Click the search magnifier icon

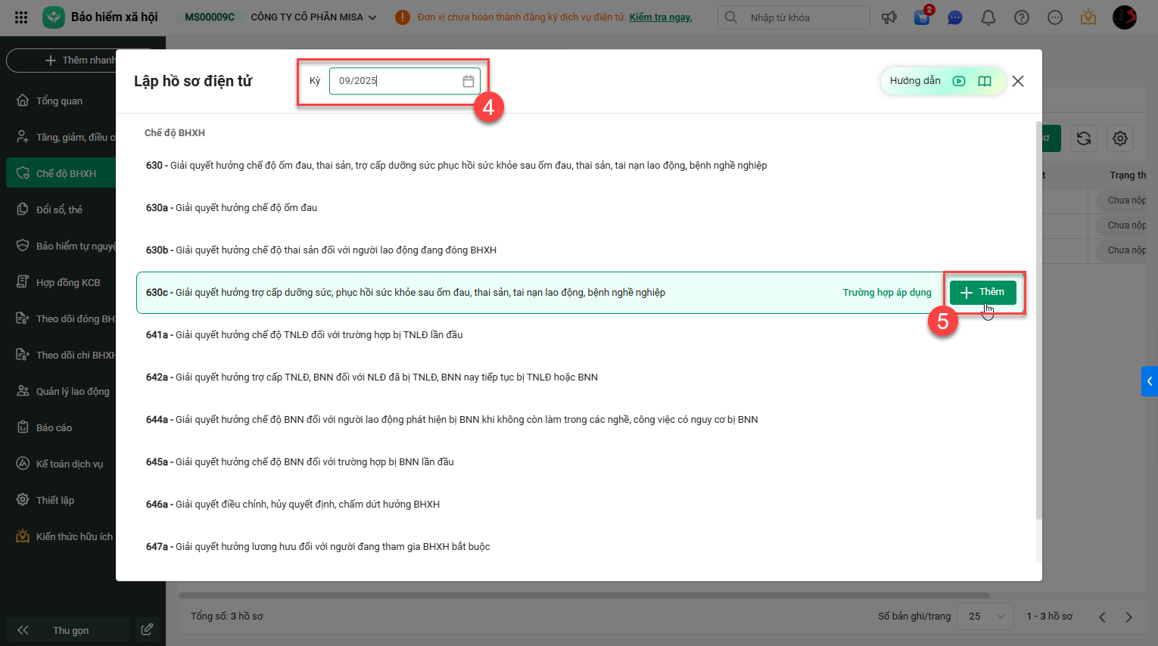click(x=730, y=17)
